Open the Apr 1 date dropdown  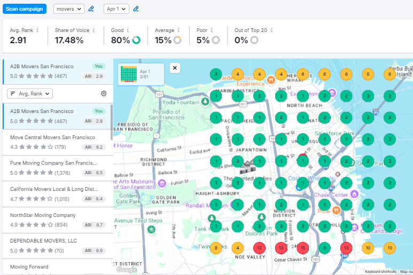[116, 9]
